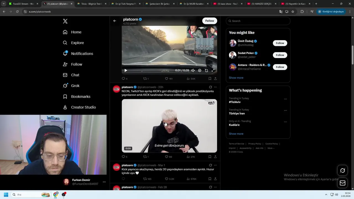
Task: Open the Windows Start menu
Action: (x=6, y=195)
